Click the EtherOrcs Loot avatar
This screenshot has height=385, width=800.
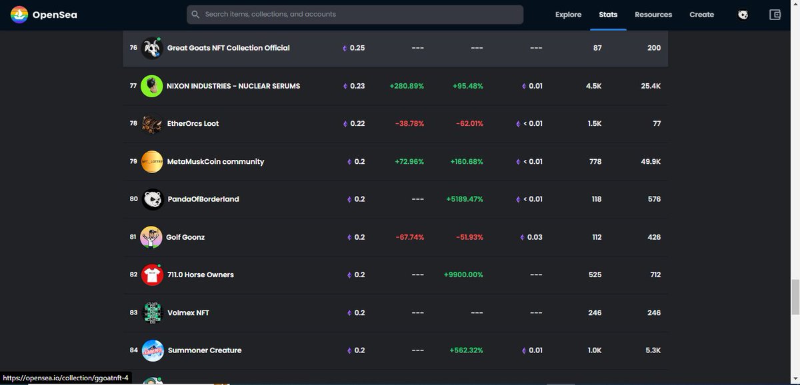click(x=152, y=124)
